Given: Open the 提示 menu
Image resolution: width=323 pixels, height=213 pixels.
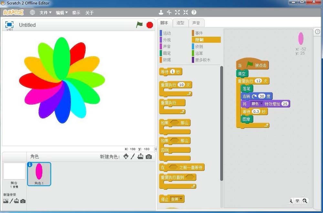Looking at the screenshot, I should coord(76,13).
